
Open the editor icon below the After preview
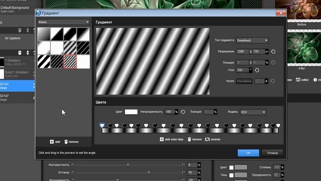click(298, 80)
